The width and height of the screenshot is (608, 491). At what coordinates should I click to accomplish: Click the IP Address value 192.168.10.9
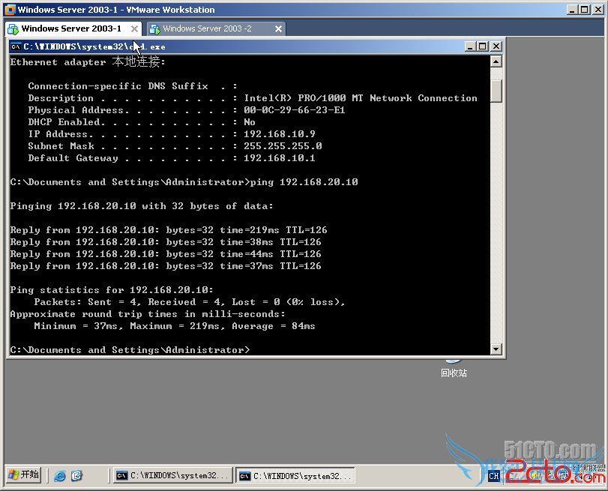point(279,133)
